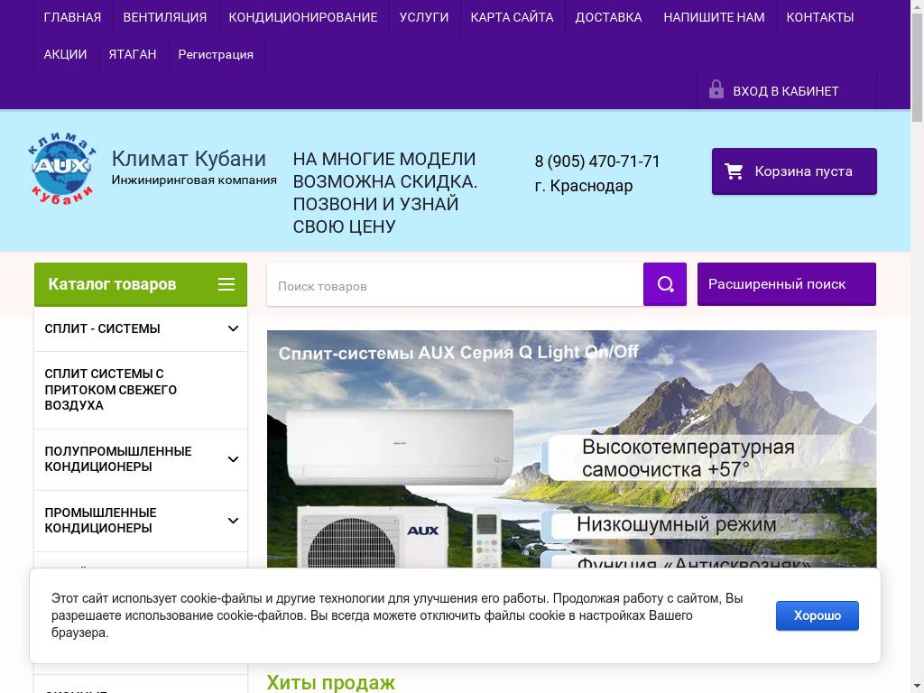Image resolution: width=924 pixels, height=693 pixels.
Task: Click ВХОД В КАБИНЕТ to log in
Action: click(786, 90)
